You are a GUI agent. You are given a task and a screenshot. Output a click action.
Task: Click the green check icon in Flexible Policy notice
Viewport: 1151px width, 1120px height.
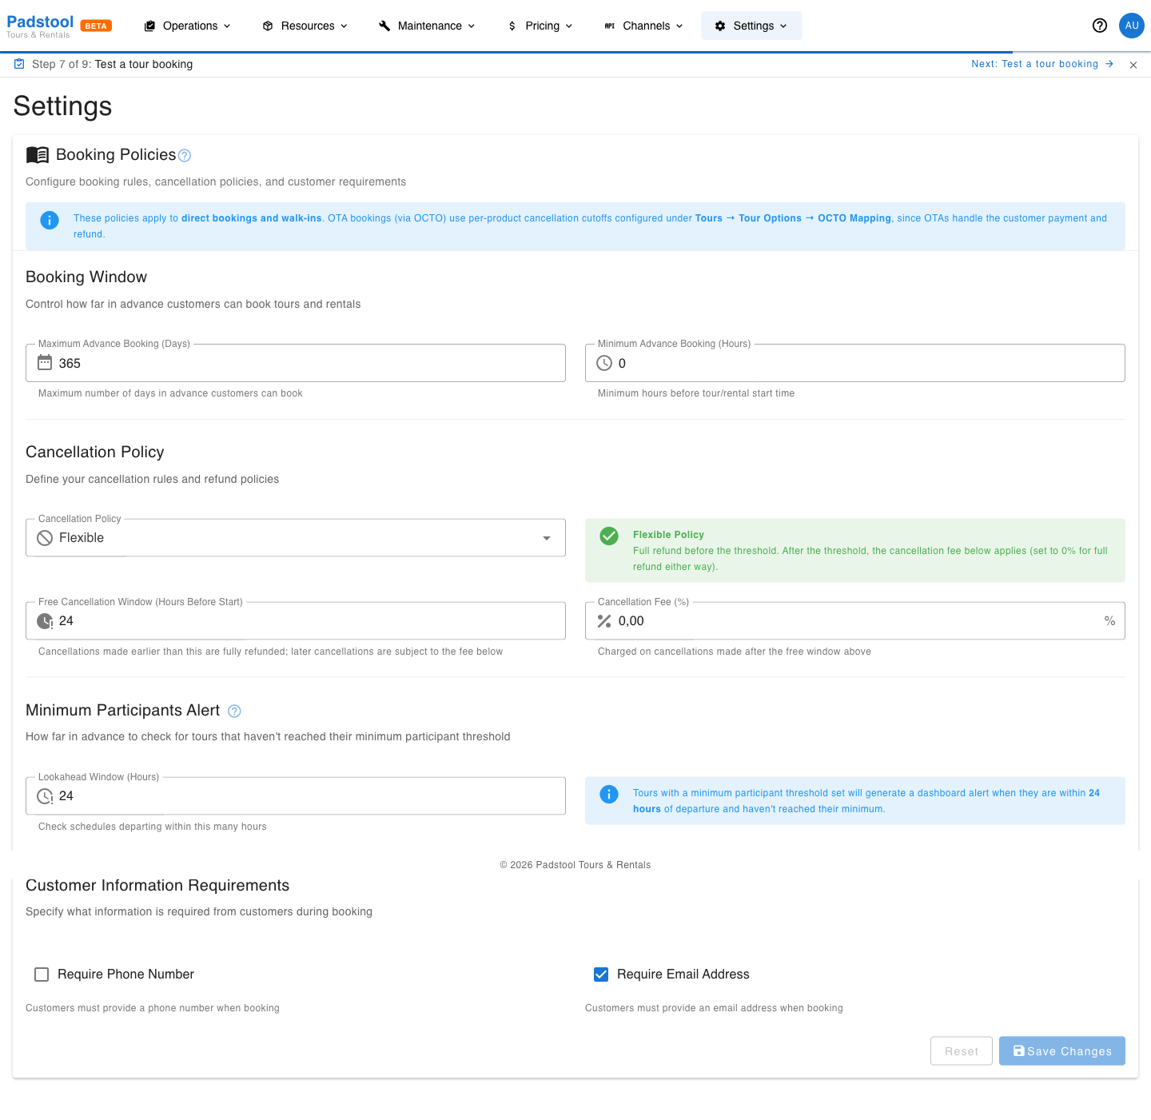pyautogui.click(x=609, y=536)
